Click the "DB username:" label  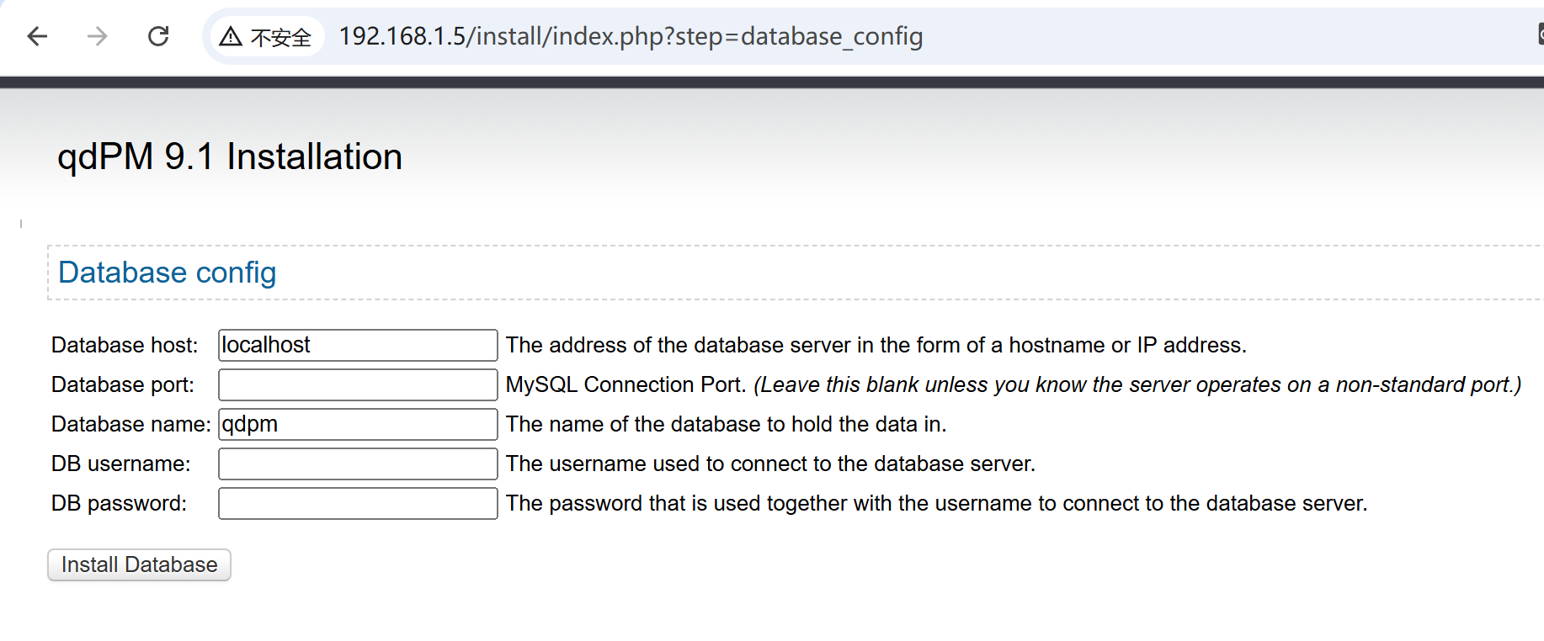pyautogui.click(x=121, y=464)
